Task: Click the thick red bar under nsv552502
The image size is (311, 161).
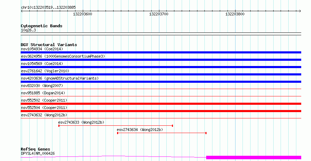Action: pyautogui.click(x=161, y=104)
